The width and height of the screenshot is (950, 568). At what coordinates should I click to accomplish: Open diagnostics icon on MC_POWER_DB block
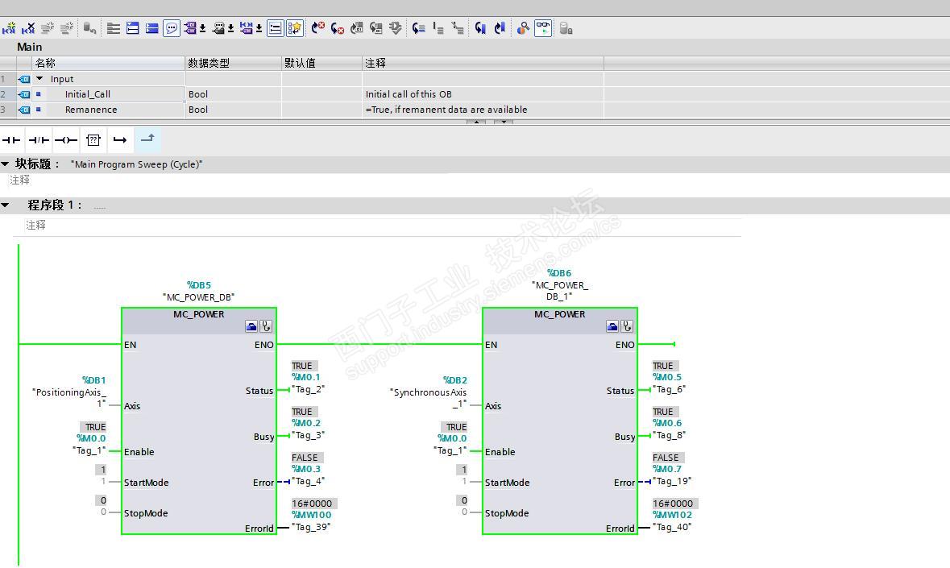coord(266,326)
